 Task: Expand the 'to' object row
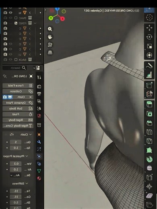(30, 13)
